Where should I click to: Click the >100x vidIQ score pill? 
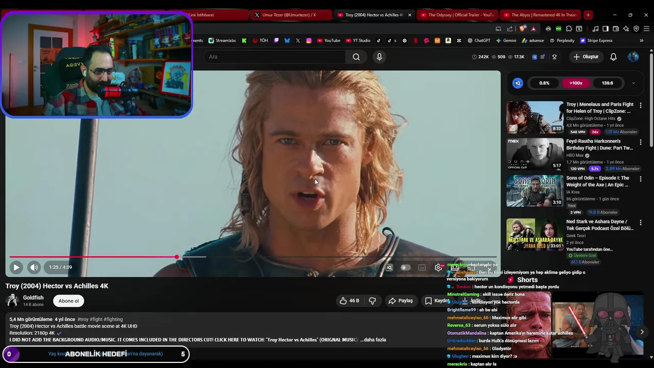tap(576, 83)
